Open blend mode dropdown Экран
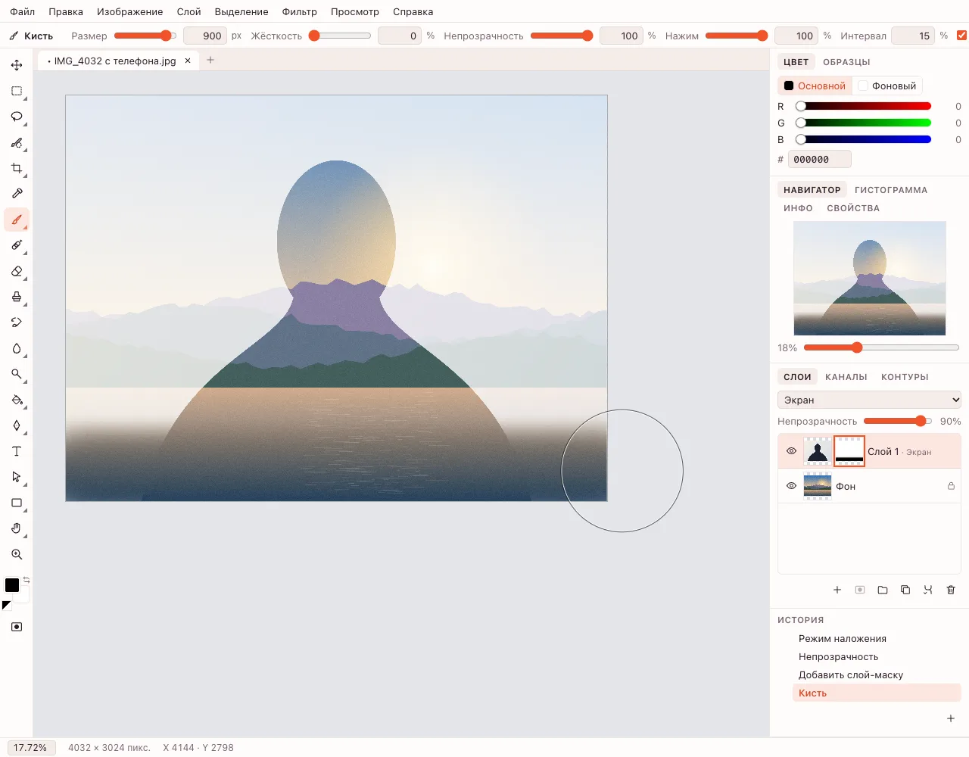Screen dimensions: 969x757 point(869,400)
